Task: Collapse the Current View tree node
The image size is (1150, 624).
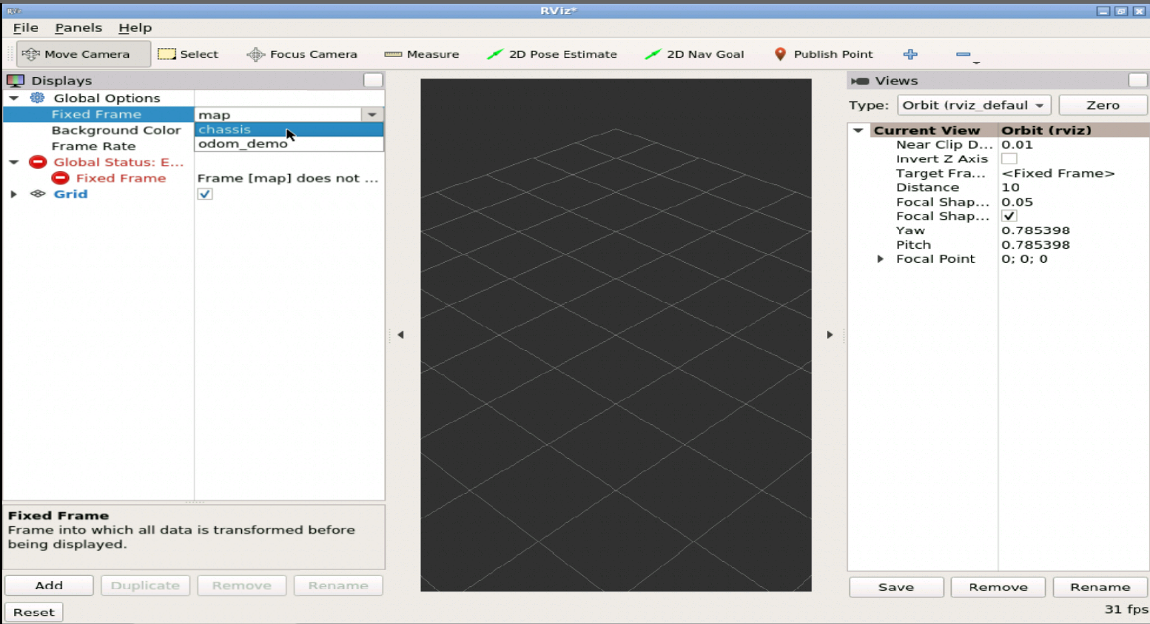Action: tap(858, 130)
